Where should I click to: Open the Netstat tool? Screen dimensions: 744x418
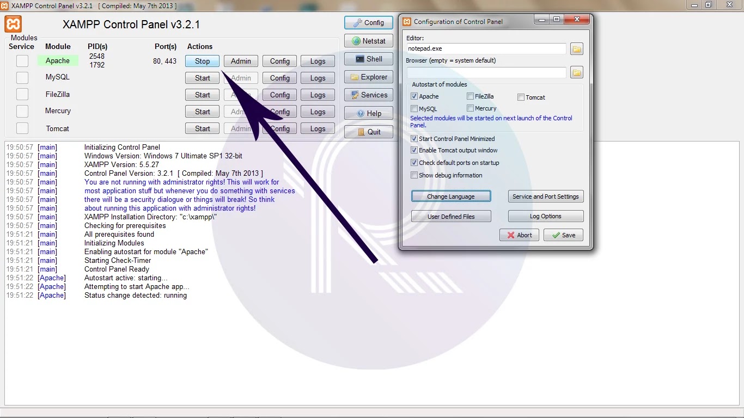(x=368, y=41)
